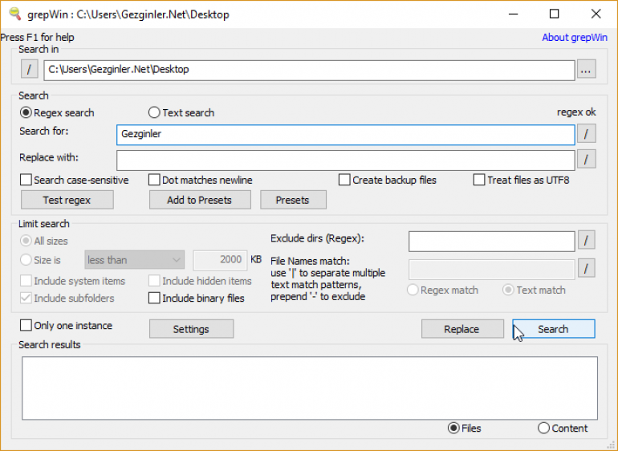Screen dimensions: 618x451
Task: Toggle Dot matches newline checkbox
Action: [x=155, y=180]
